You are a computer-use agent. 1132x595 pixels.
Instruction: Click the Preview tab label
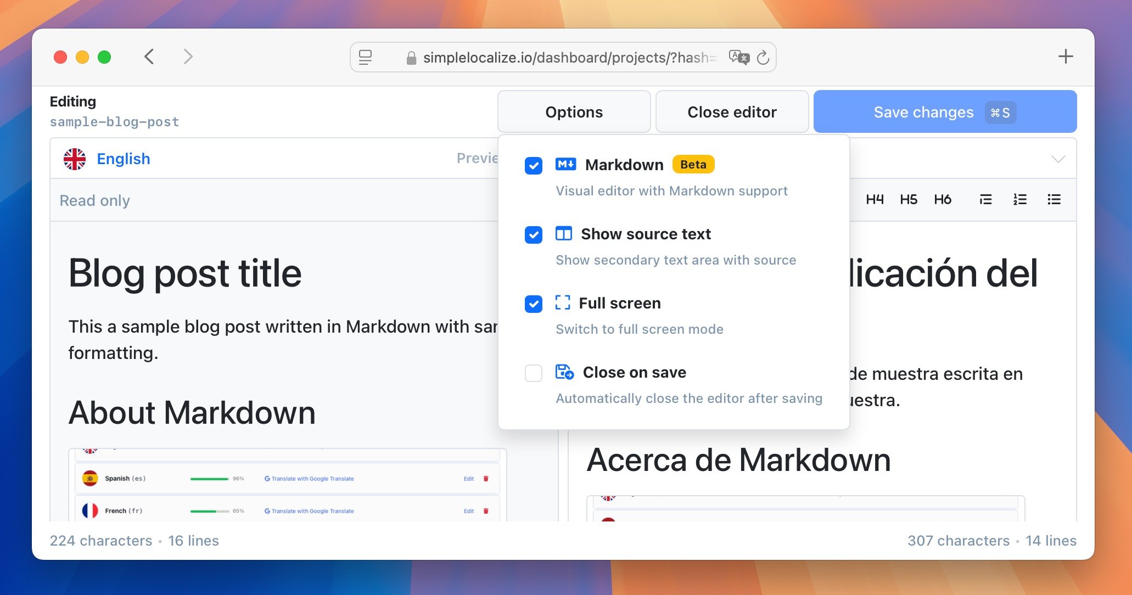point(477,158)
